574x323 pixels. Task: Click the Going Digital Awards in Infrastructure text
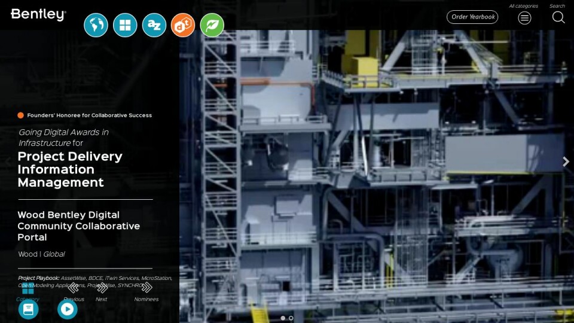tap(64, 138)
